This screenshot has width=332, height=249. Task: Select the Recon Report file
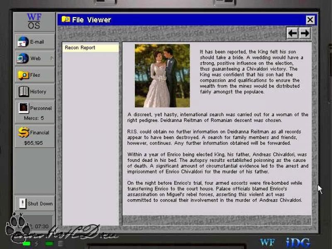click(x=90, y=48)
